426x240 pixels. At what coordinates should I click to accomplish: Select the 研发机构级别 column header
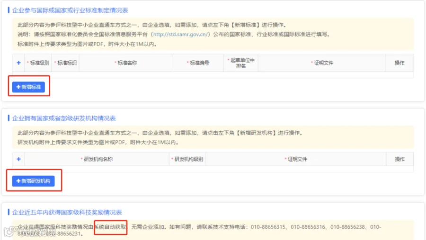click(x=187, y=159)
